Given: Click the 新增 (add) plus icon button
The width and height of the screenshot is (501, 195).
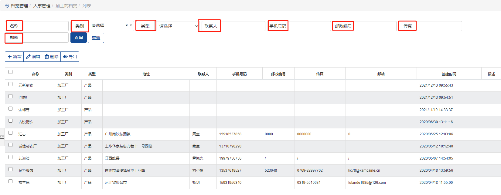Looking at the screenshot, I should coord(14,57).
